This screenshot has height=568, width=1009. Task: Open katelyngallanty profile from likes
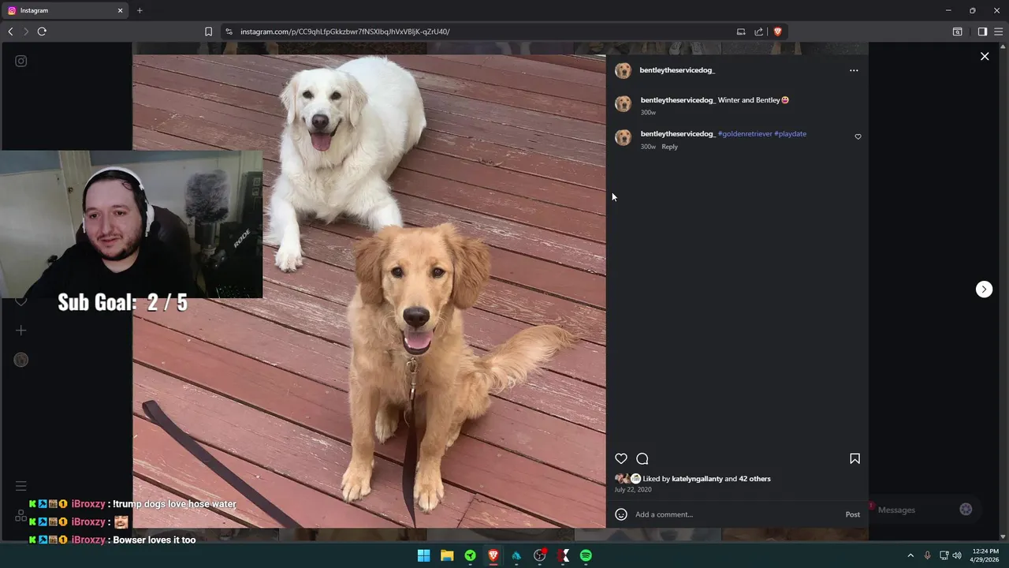[697, 479]
